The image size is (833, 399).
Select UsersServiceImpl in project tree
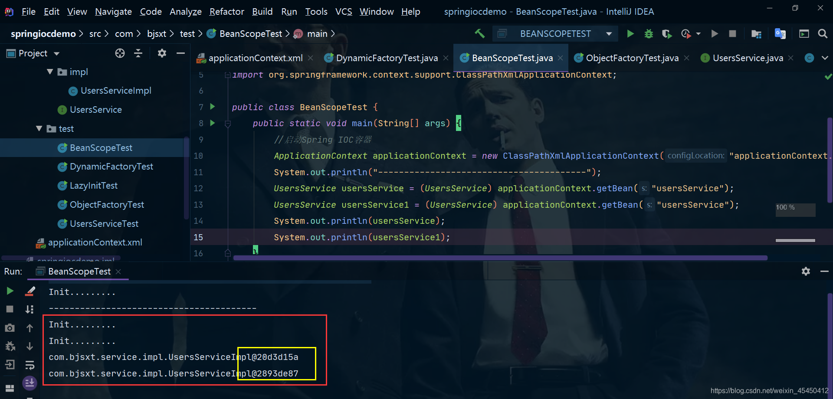click(x=116, y=91)
